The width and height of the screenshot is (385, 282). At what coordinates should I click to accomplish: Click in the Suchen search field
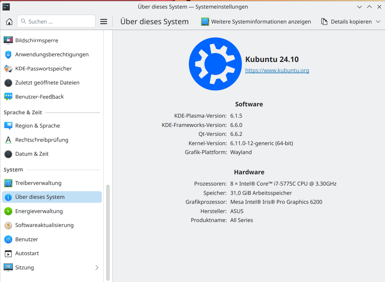point(56,21)
